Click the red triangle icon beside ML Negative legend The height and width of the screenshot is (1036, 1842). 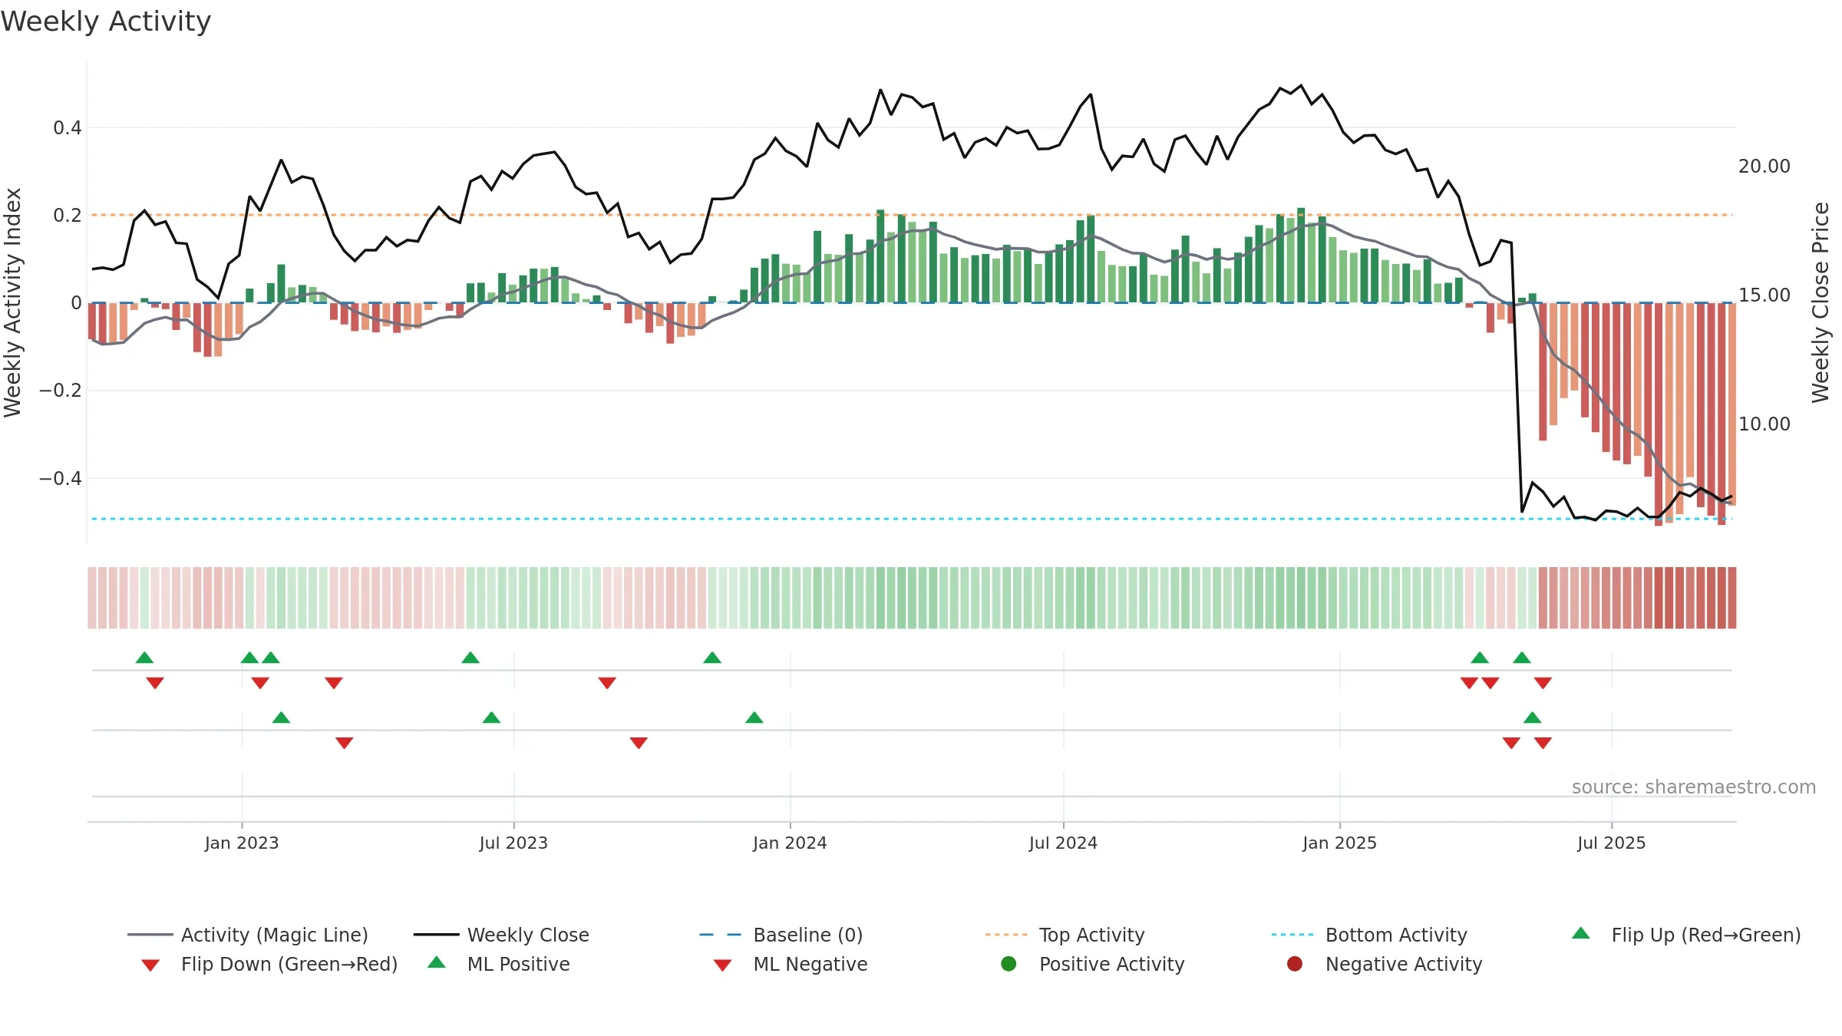tap(723, 965)
